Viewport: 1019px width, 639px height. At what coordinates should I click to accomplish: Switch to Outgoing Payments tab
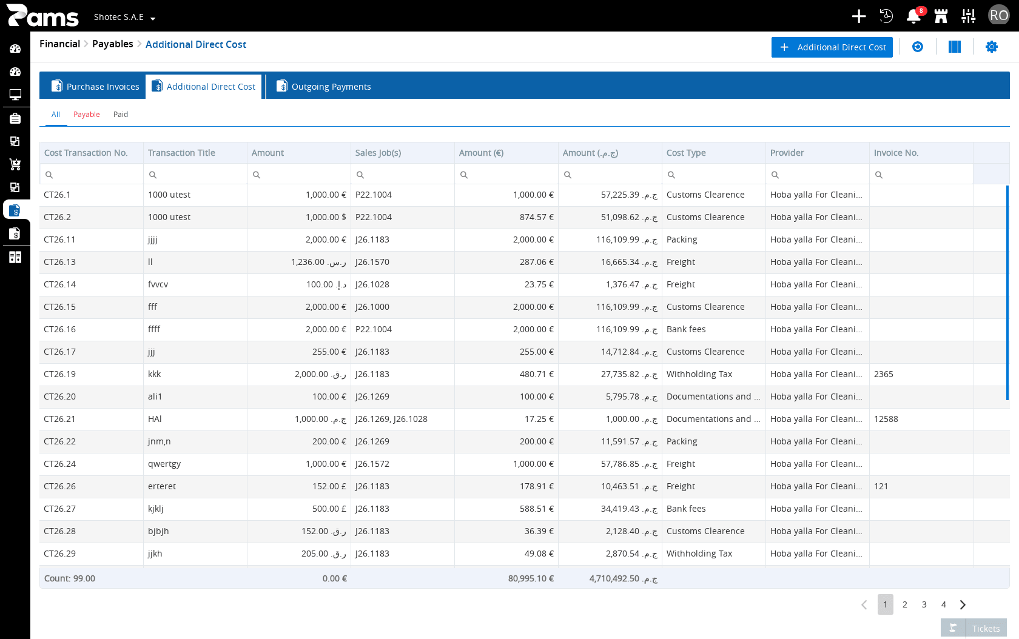[324, 87]
